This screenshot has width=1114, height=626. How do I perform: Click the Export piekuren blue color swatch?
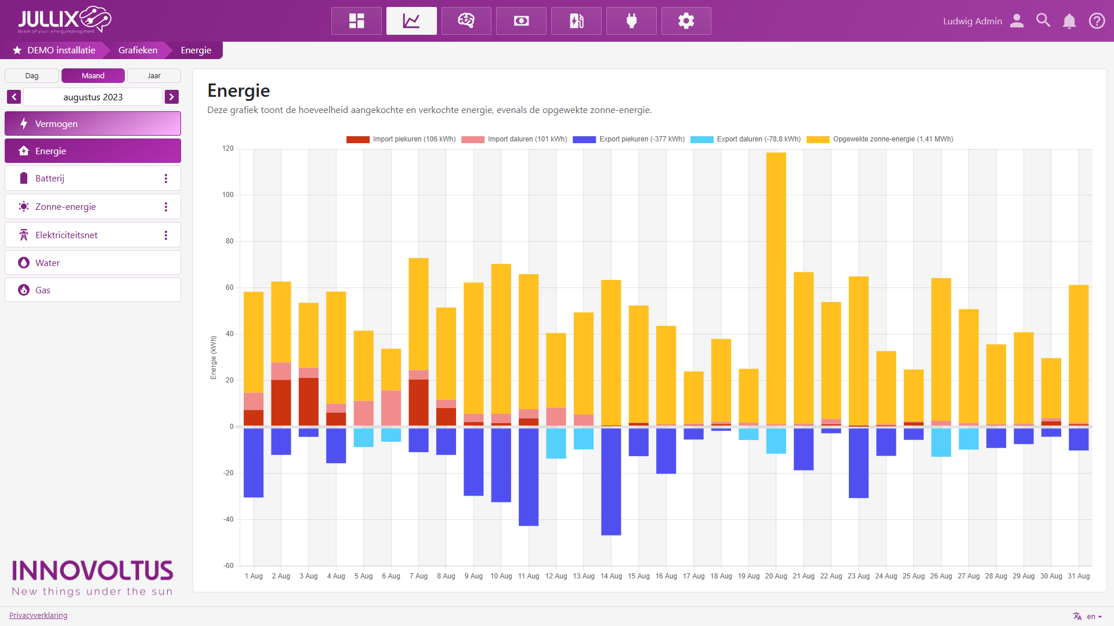click(x=584, y=140)
